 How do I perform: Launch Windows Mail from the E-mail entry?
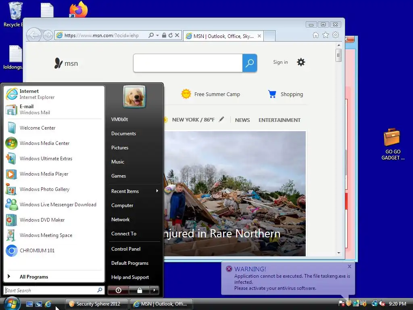54,109
